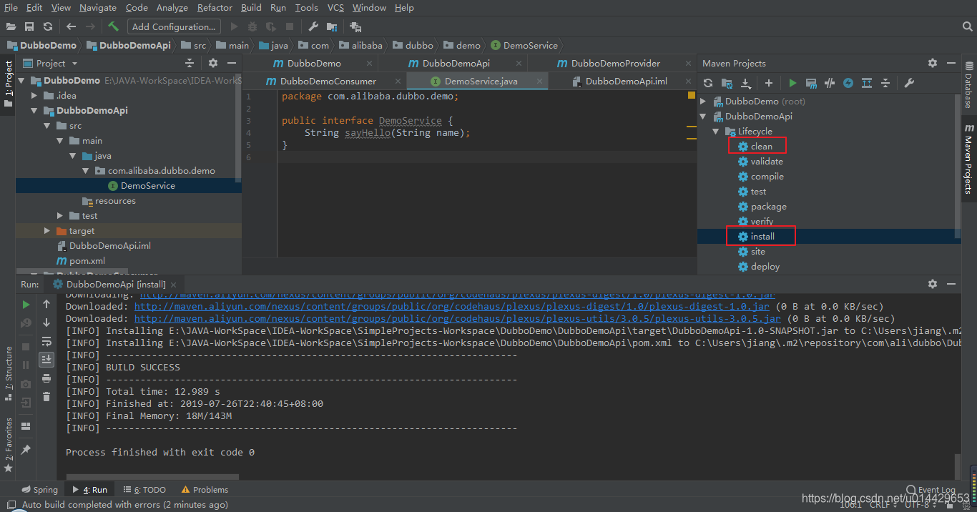Image resolution: width=977 pixels, height=512 pixels.
Task: Click the Print icon in Run panel
Action: 46,378
